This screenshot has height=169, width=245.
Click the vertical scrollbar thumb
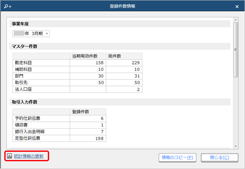point(236,49)
